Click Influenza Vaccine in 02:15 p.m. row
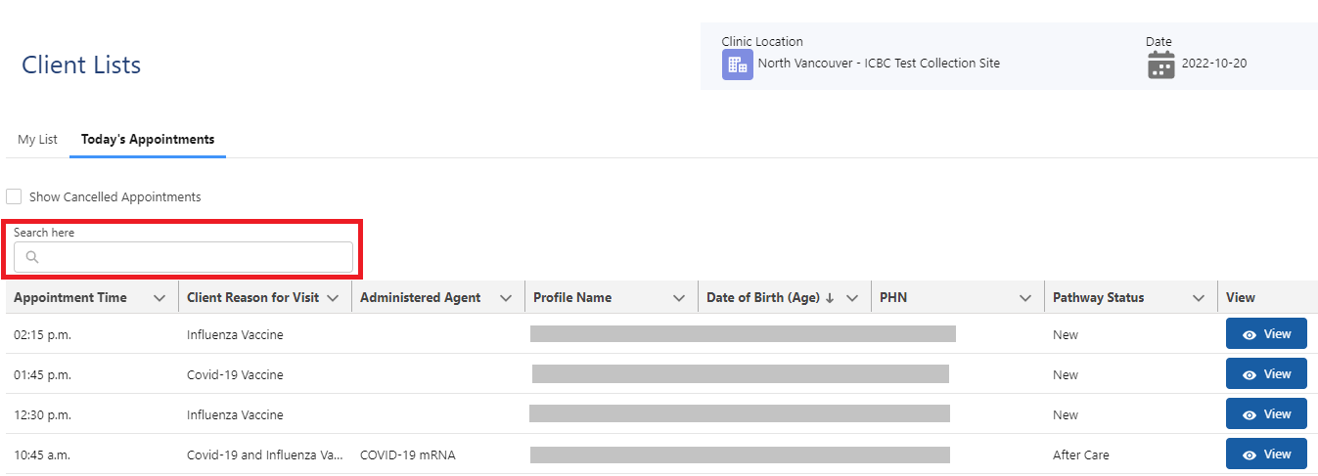The height and width of the screenshot is (476, 1318). coord(235,335)
